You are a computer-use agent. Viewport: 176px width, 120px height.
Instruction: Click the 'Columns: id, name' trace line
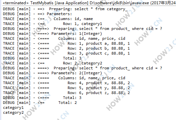[48, 19]
